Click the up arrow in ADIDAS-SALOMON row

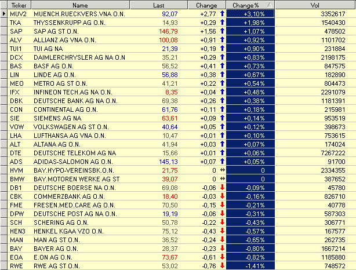point(222,161)
